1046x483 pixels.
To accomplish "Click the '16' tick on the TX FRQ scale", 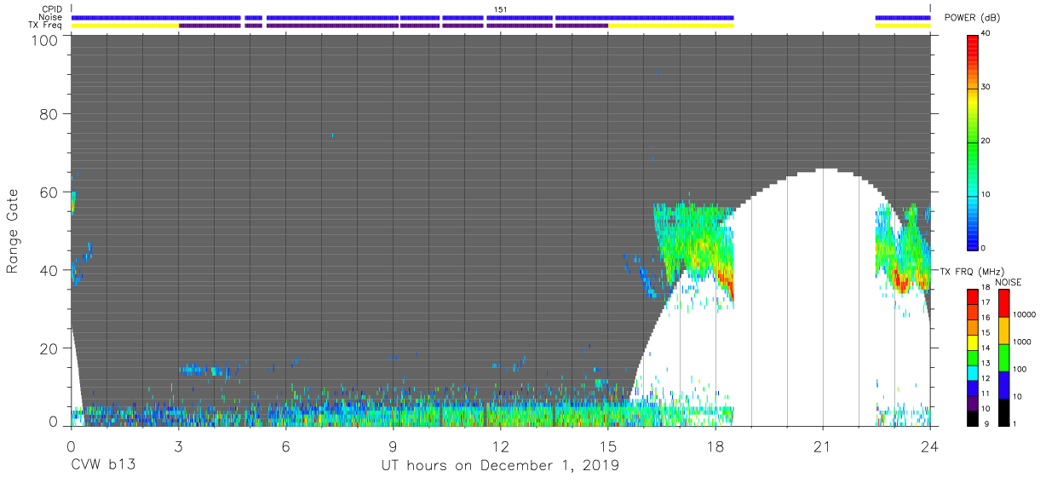I will pos(986,318).
